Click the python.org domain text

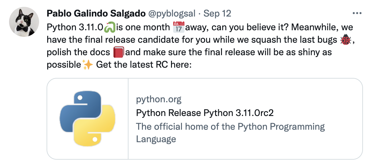[x=159, y=99]
